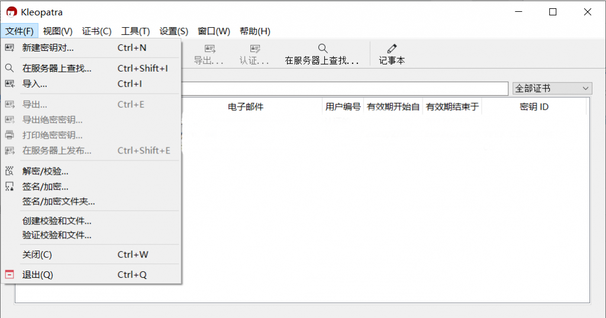The image size is (606, 318).
Task: Click the 密钥 ID column header
Action: pyautogui.click(x=534, y=107)
